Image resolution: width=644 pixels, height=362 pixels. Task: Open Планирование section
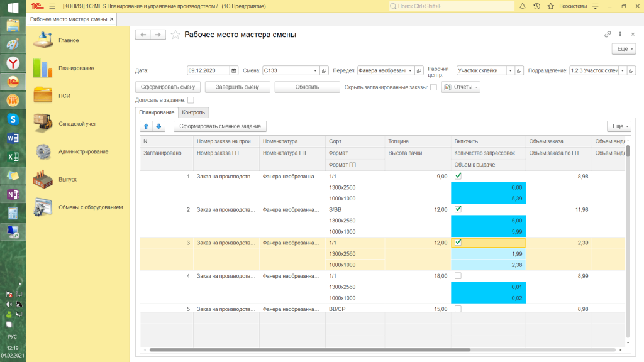(x=76, y=68)
